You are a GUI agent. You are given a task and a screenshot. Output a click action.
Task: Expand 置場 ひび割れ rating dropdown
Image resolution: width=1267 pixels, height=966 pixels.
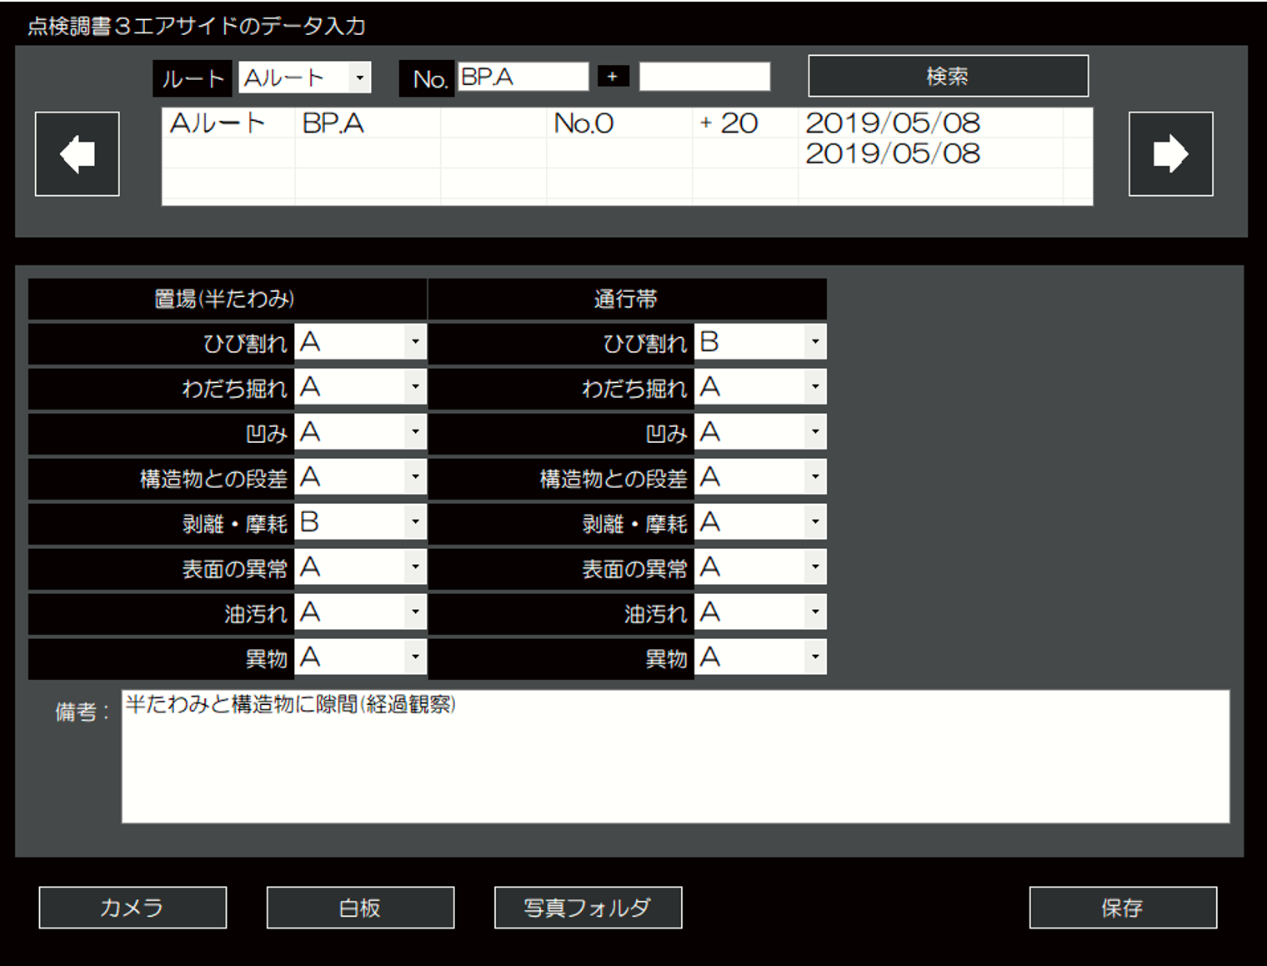pos(414,342)
